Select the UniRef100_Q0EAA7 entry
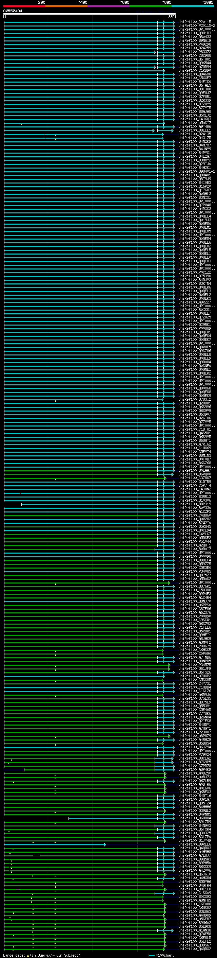The width and height of the screenshot is (217, 958). (x=195, y=470)
